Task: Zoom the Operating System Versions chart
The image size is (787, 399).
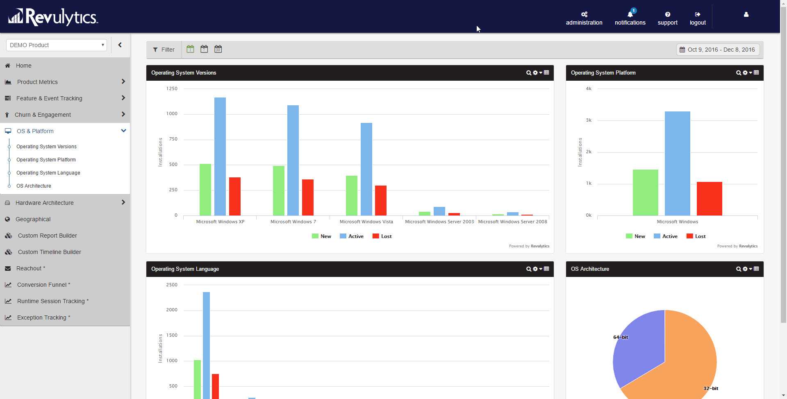Action: pos(528,73)
